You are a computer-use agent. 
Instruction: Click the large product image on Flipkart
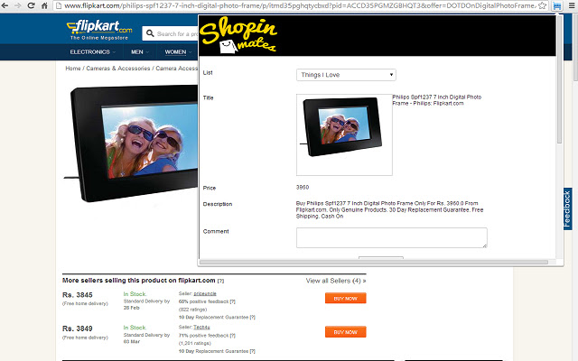point(133,143)
